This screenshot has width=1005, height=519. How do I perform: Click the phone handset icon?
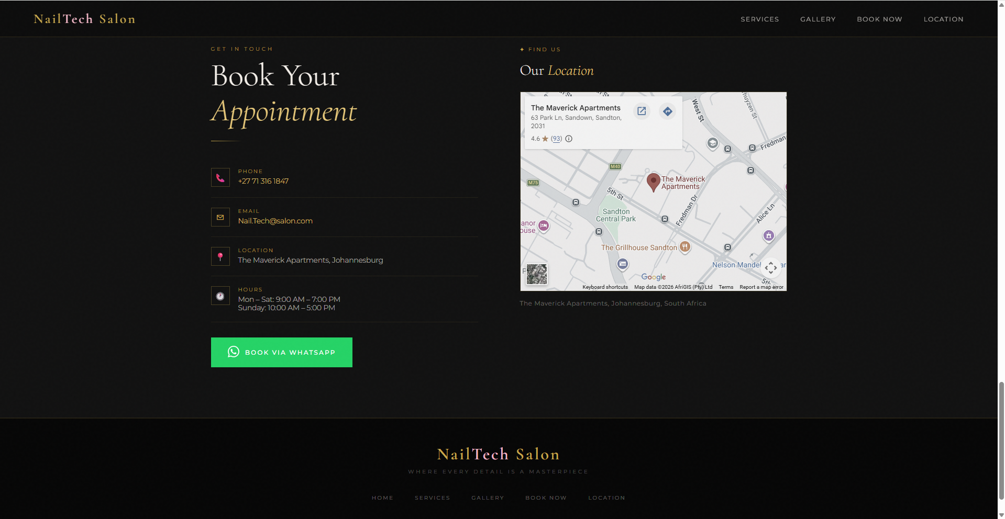click(x=220, y=178)
